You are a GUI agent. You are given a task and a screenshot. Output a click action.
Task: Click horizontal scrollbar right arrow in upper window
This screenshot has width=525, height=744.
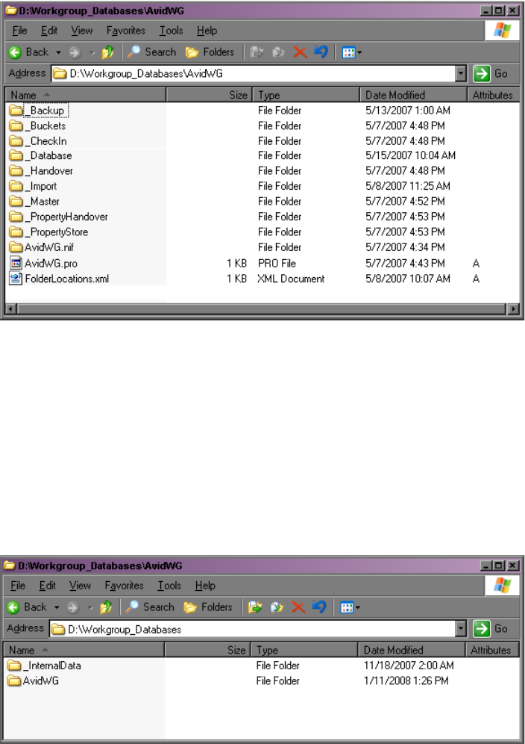click(x=514, y=309)
